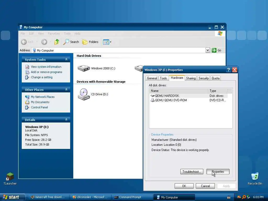Close the Windows XP (E:) Properties dialog
268x201 pixels.
tap(234, 70)
